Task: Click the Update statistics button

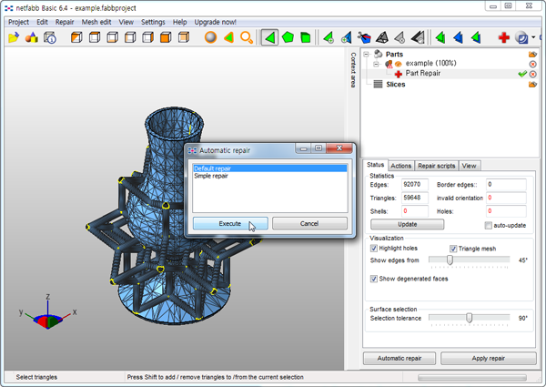Action: click(407, 224)
